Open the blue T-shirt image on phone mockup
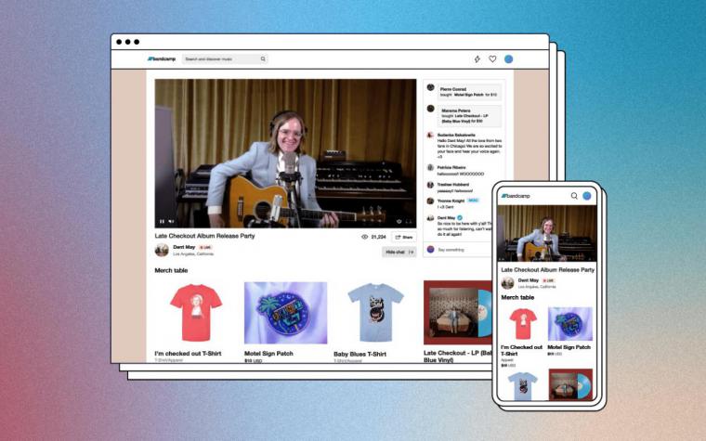Screen dimensions: 706x441 pos(523,385)
